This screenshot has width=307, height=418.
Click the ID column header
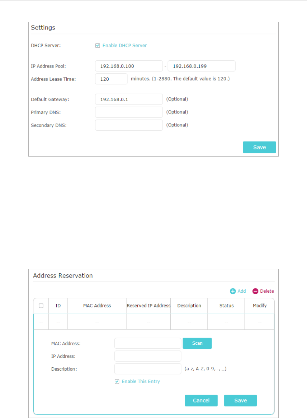(x=58, y=306)
